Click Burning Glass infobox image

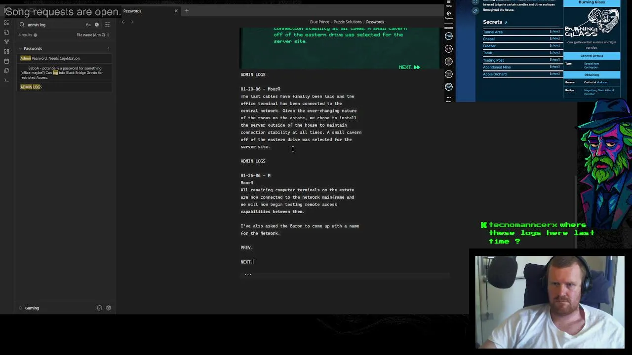[x=592, y=22]
